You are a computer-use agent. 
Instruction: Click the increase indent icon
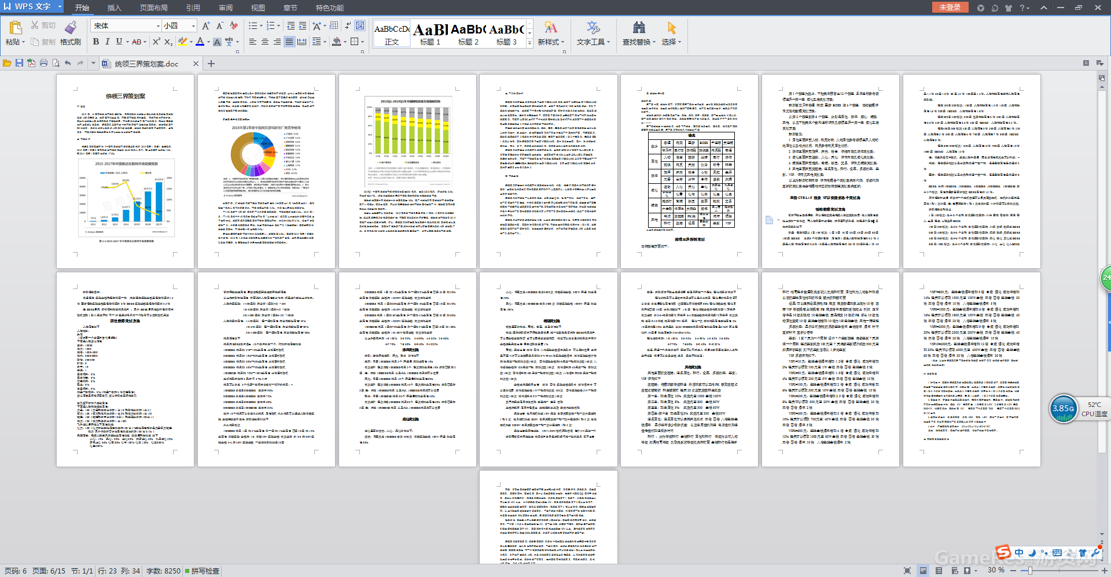click(302, 26)
